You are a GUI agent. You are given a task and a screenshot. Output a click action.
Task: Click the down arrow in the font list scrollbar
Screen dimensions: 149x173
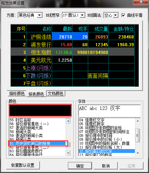(x=138, y=153)
